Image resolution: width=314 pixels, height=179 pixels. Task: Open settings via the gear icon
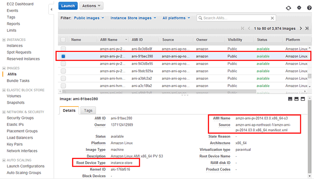299,7
